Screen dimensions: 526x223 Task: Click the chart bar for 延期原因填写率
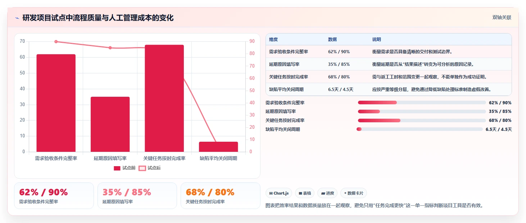tap(110, 124)
